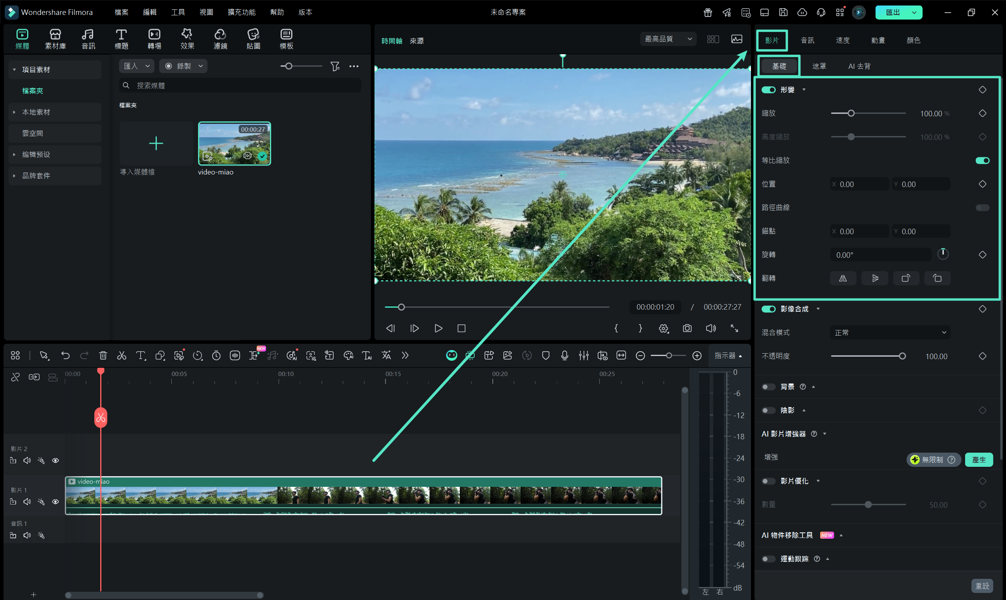Hide 影片 1 track with eye icon
1006x600 pixels.
pos(55,502)
